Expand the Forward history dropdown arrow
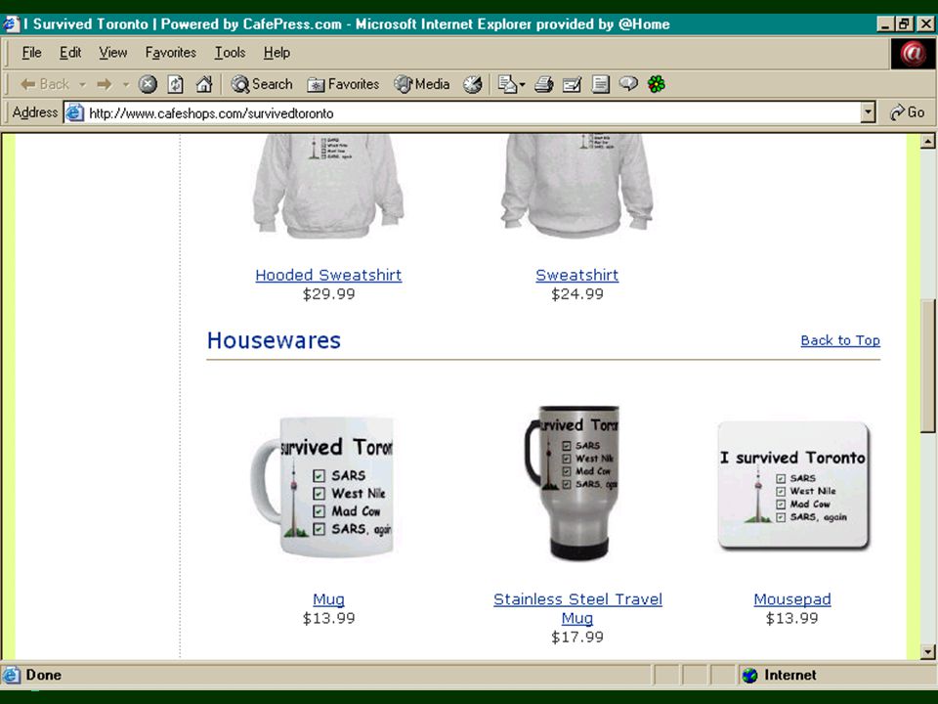The image size is (938, 704). (x=126, y=85)
